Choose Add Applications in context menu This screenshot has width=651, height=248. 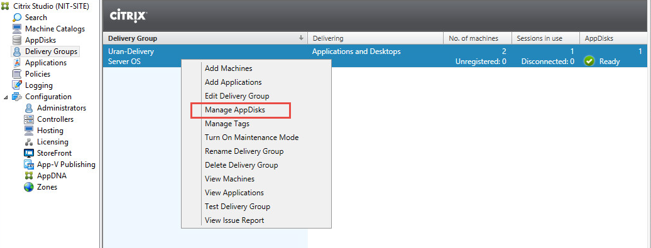tap(233, 82)
